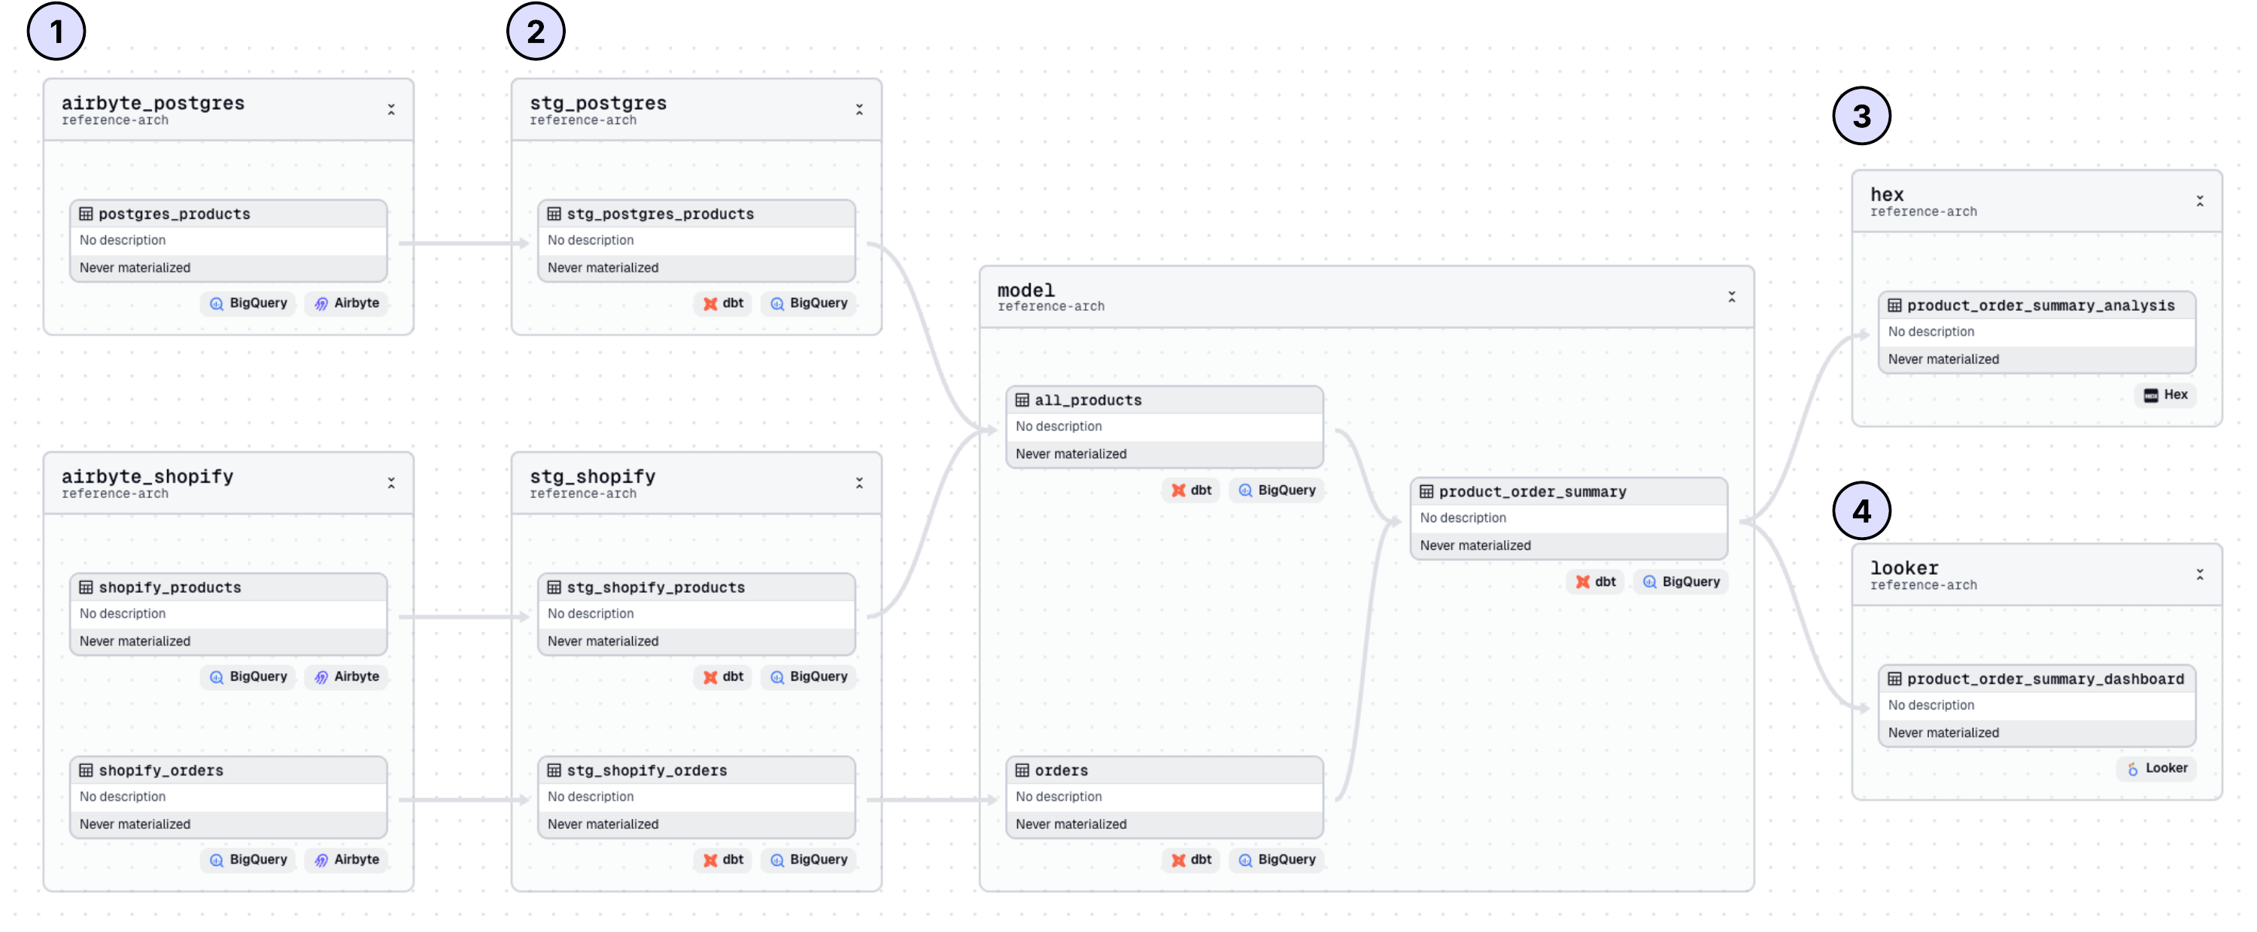
Task: Open the stg_shopify_orders asset node
Action: (x=696, y=797)
